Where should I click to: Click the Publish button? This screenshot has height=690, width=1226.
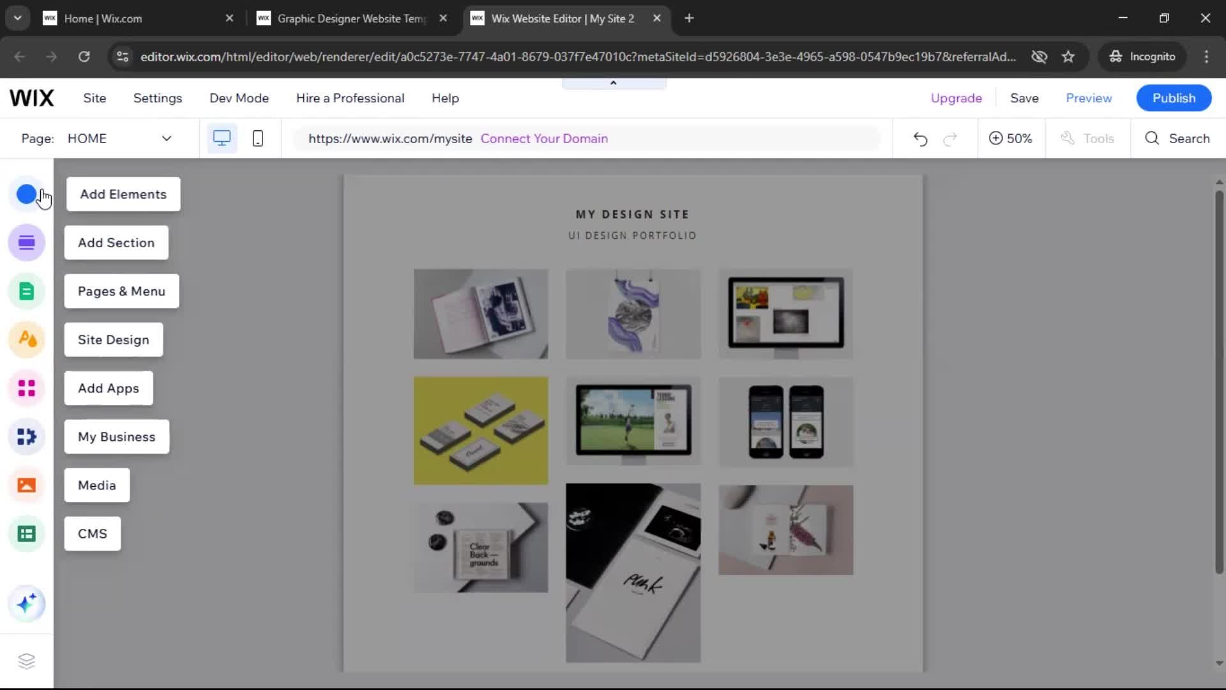point(1174,98)
